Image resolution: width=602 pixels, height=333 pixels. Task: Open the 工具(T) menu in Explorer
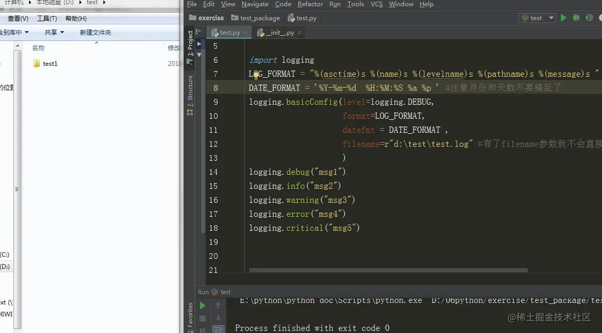pos(47,18)
